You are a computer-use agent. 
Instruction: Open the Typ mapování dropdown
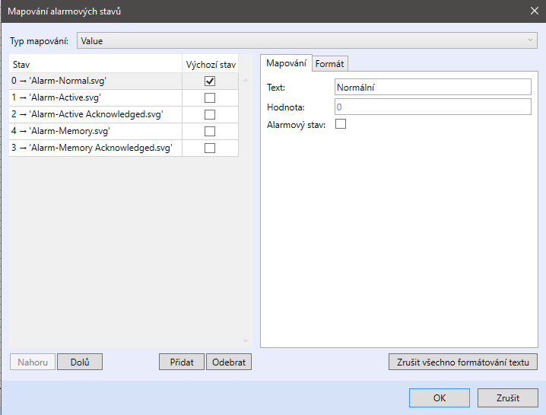point(306,41)
